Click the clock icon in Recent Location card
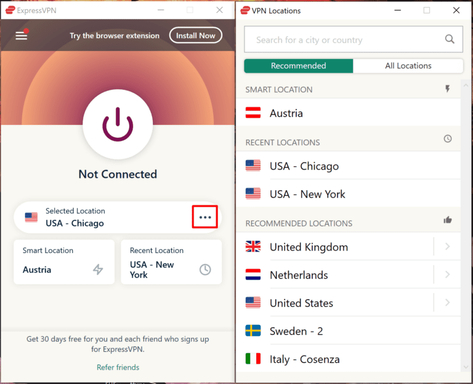 [205, 270]
